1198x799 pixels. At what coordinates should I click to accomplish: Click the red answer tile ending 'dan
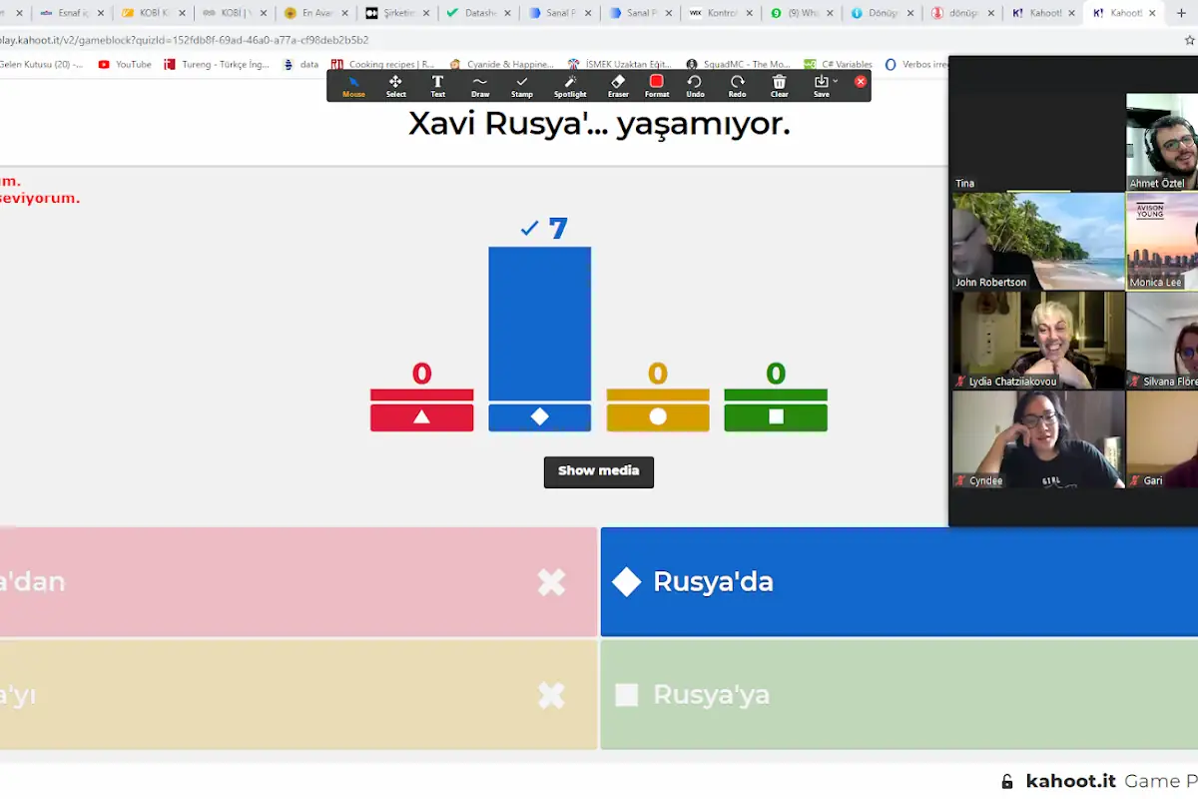(299, 582)
